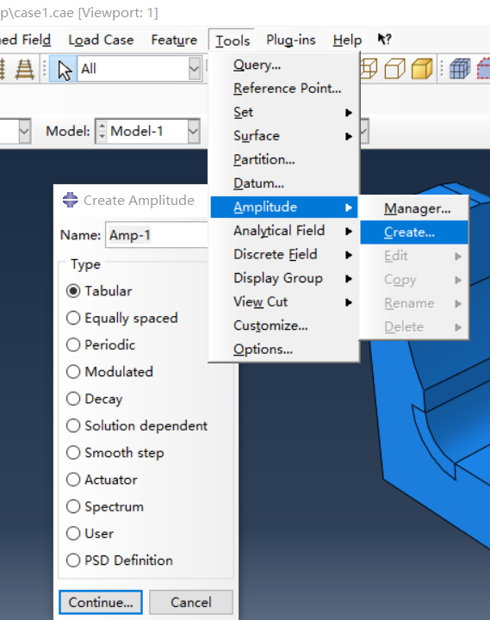Image resolution: width=490 pixels, height=620 pixels.
Task: Click the railroad track toolbar icon
Action: (24, 69)
